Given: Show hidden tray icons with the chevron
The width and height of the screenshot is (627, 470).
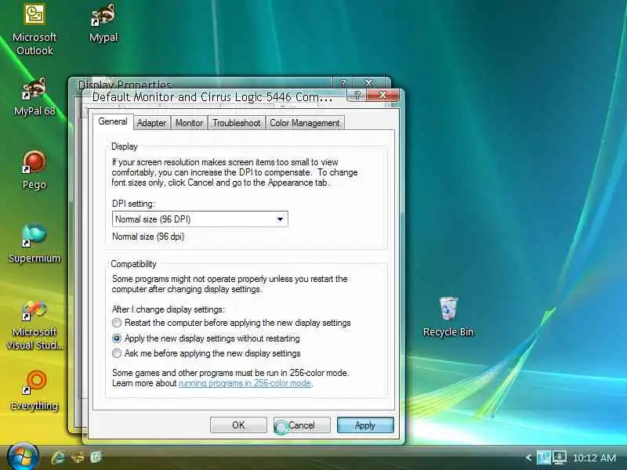Looking at the screenshot, I should (x=528, y=457).
